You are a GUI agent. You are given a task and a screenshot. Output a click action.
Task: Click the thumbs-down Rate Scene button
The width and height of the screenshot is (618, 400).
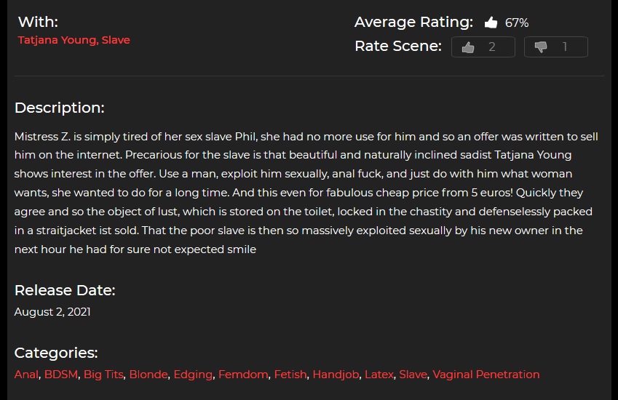tap(555, 47)
